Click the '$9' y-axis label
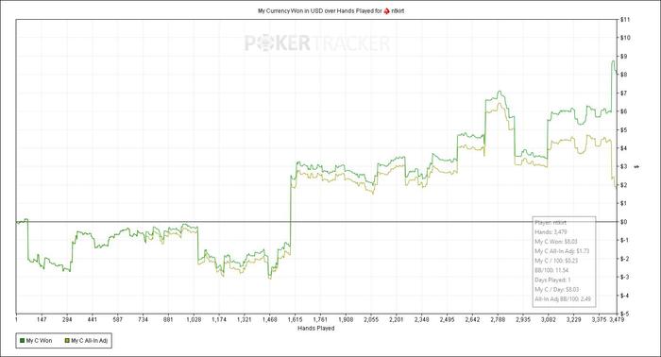Screen dimensions: 661x357 (x=624, y=56)
